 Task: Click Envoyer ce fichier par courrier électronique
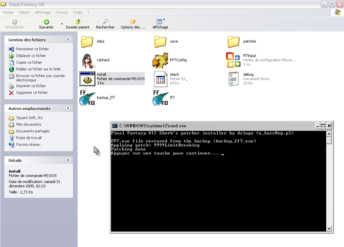[x=41, y=78]
